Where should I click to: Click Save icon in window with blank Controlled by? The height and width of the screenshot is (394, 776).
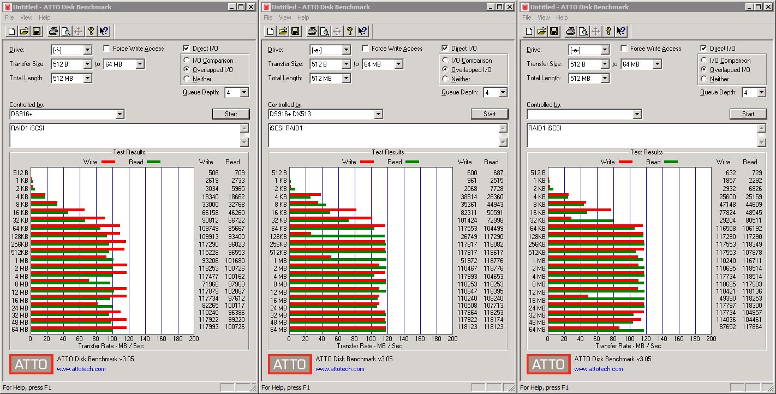(x=554, y=31)
